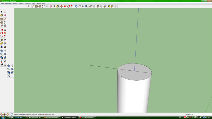Open the Datei menu
This screenshot has height=119, width=212.
click(2, 3)
